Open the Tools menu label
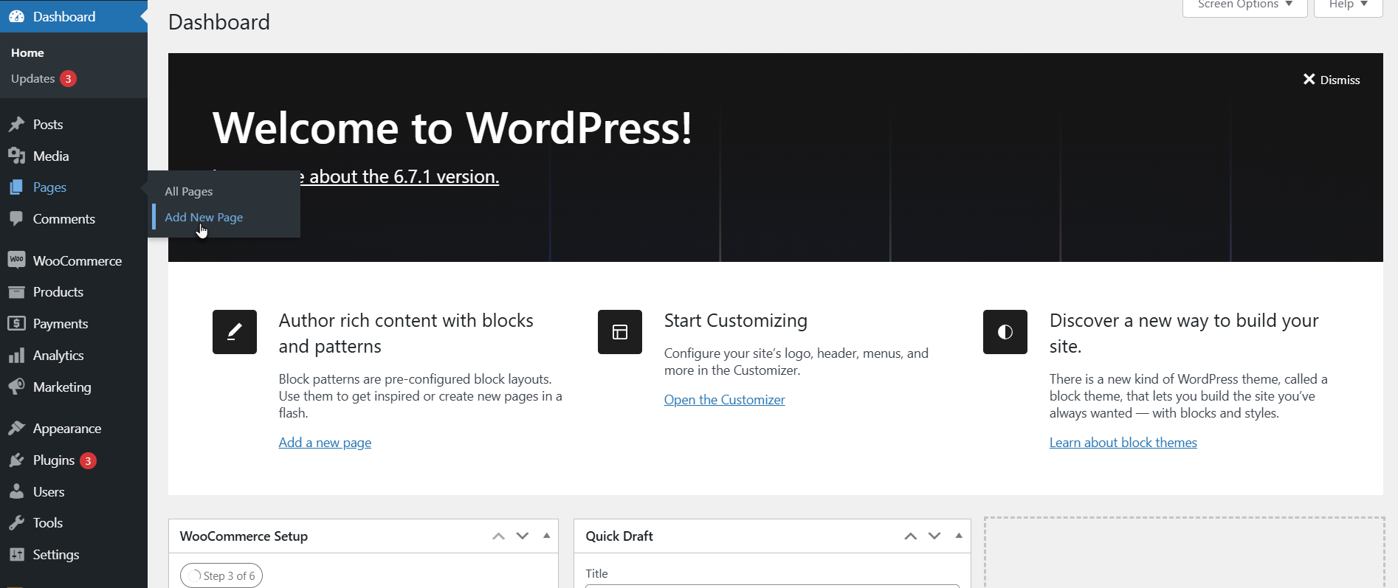 (48, 523)
